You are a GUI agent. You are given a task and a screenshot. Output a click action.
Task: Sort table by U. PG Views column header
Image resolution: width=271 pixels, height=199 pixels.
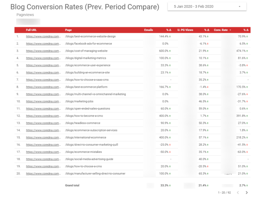click(185, 30)
